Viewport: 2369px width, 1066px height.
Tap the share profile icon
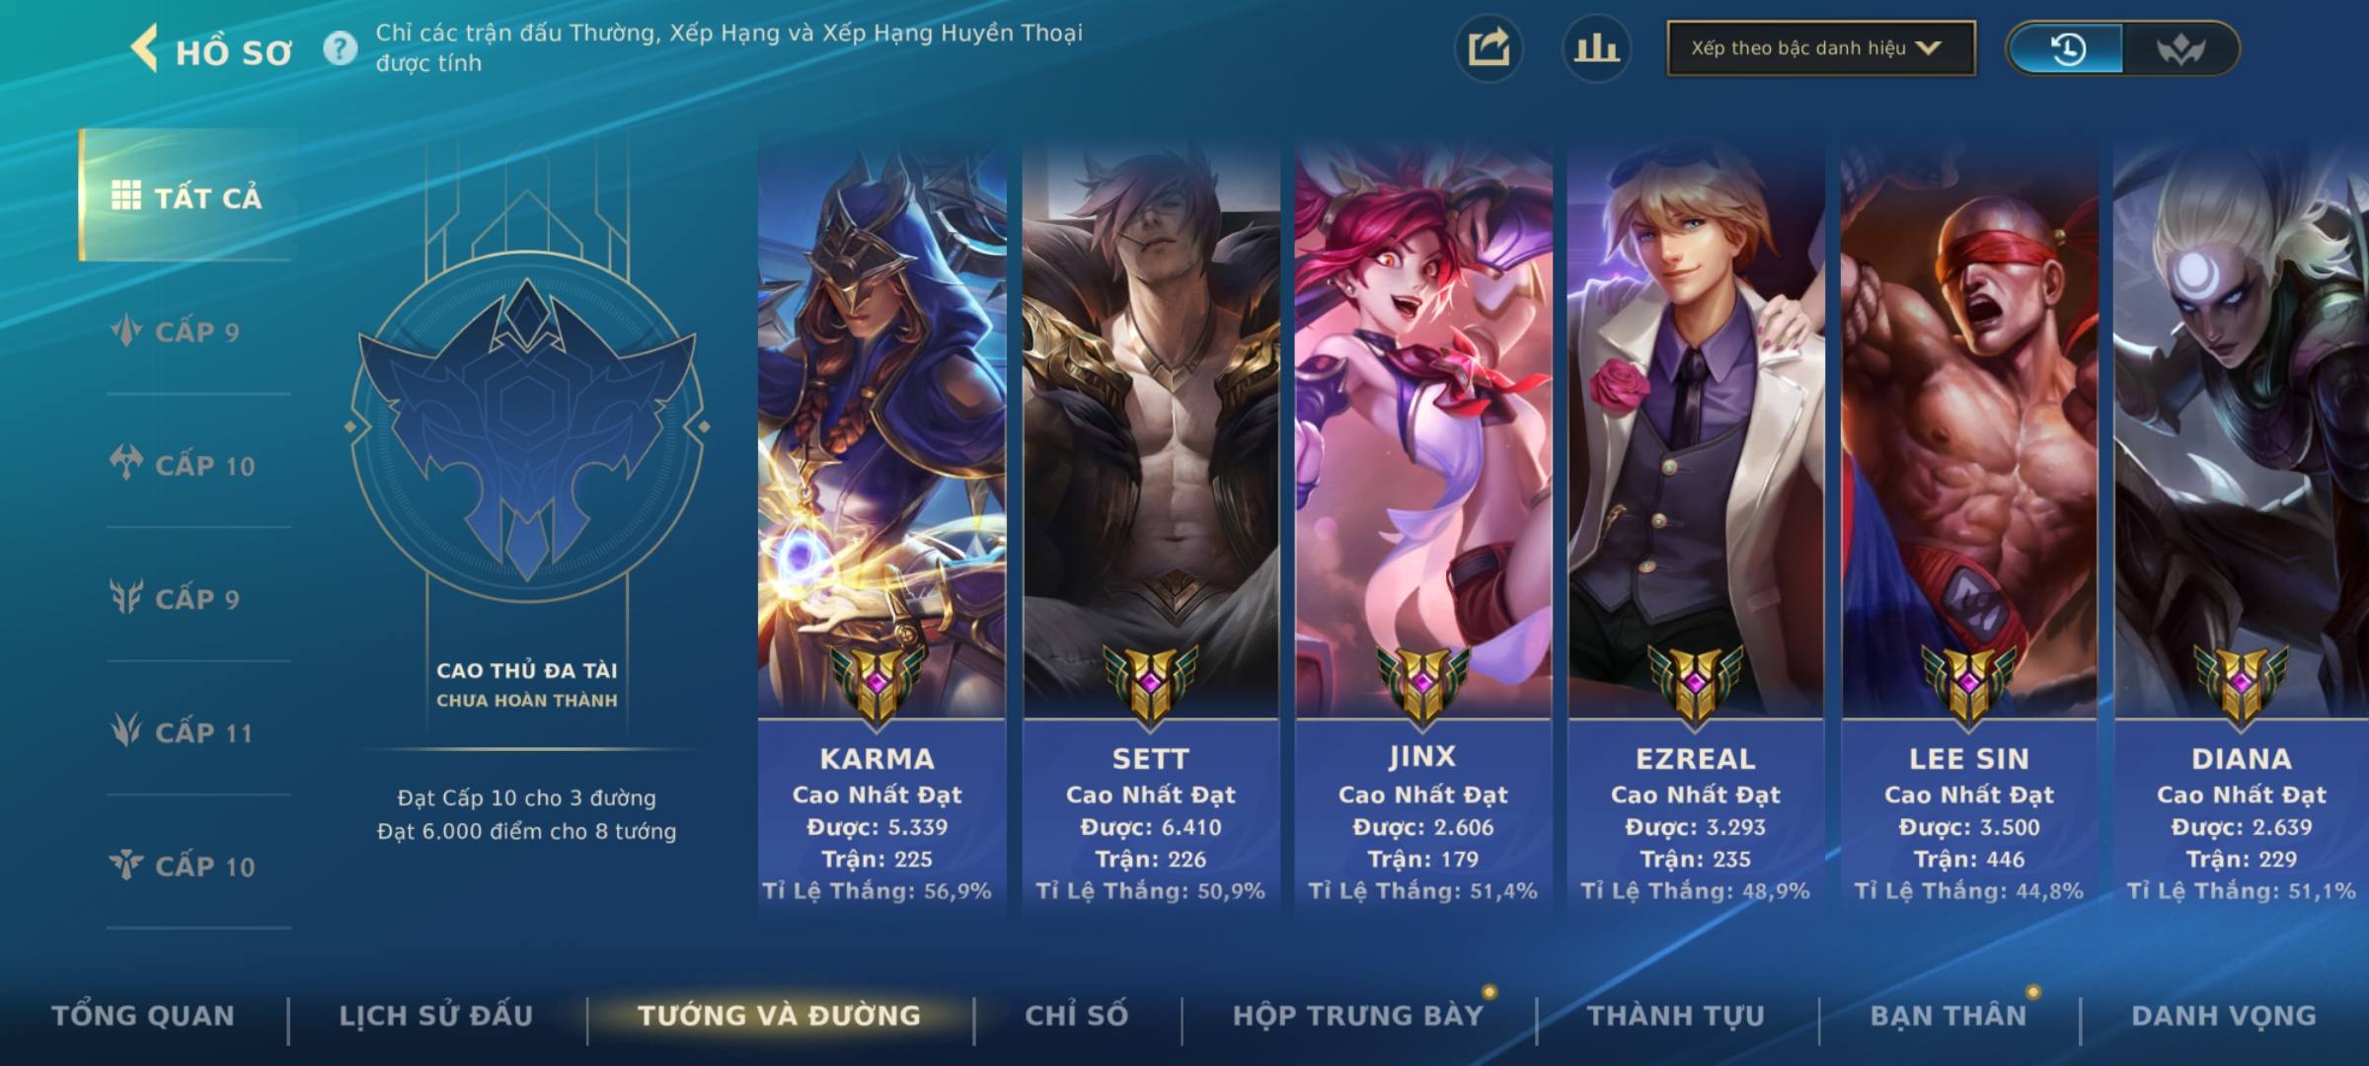click(1489, 47)
